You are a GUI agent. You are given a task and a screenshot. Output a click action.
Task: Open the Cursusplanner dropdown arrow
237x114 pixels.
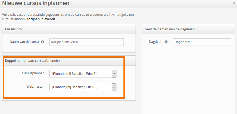114,74
